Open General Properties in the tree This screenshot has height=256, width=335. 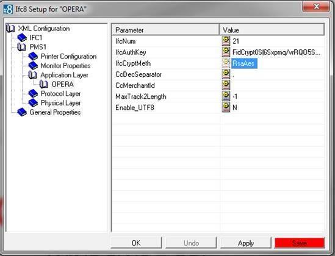[x=55, y=112]
